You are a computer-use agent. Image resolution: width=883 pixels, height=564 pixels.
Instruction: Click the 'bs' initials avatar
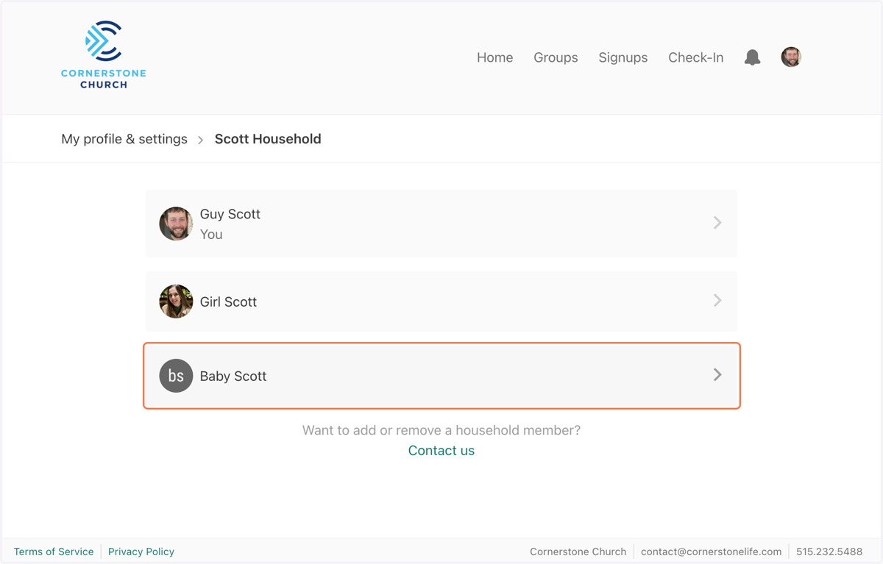point(176,376)
